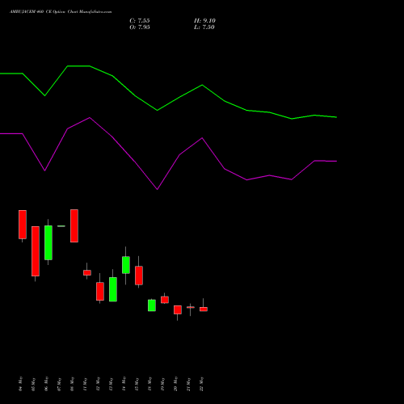Click the AMBUJACEM 460 CE chart title

point(61,12)
